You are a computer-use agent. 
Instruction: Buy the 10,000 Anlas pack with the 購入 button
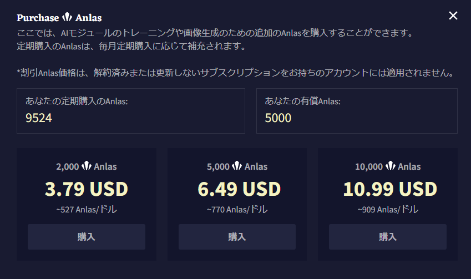pyautogui.click(x=388, y=237)
